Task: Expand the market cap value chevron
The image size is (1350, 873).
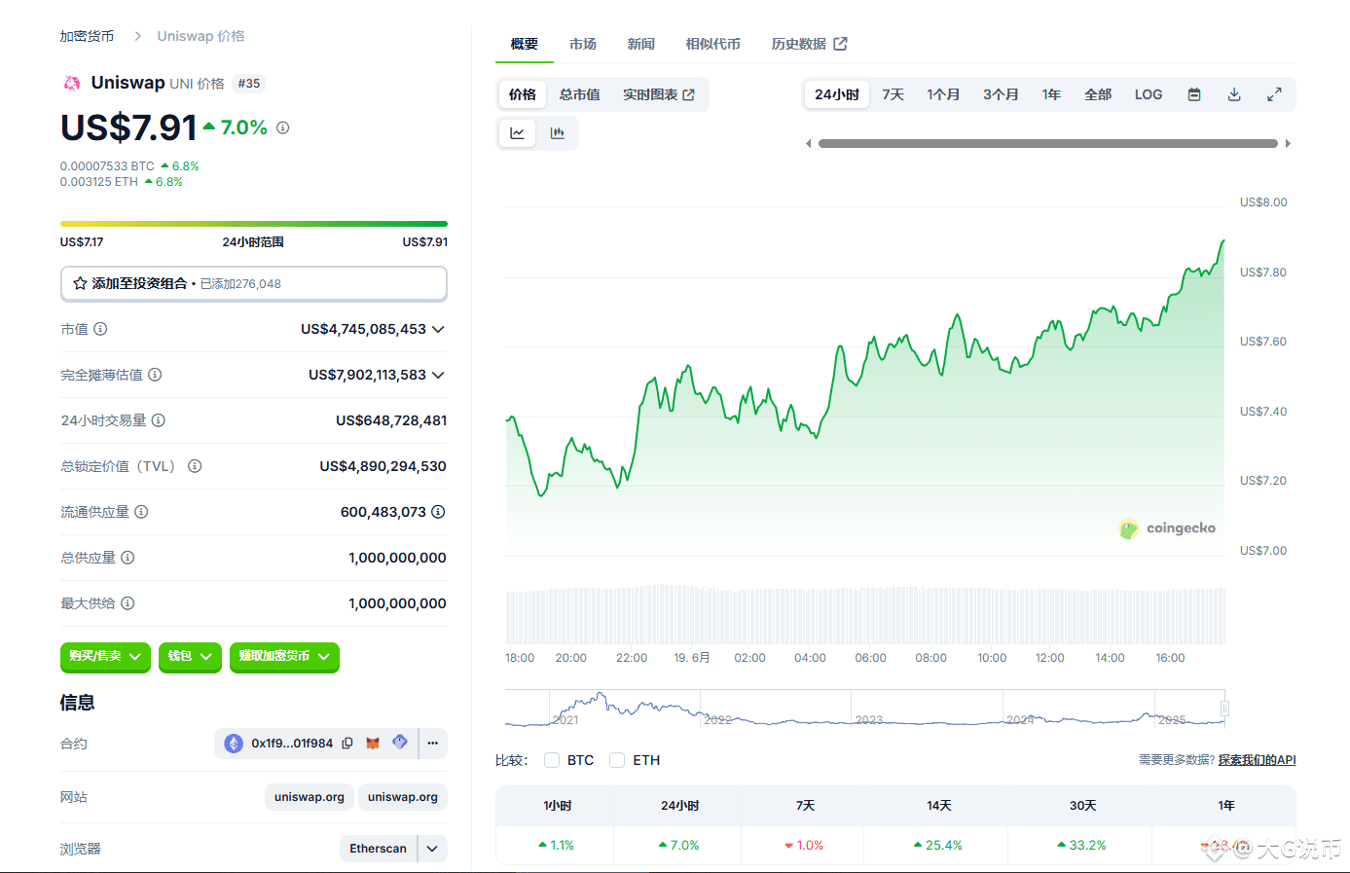Action: pyautogui.click(x=438, y=330)
